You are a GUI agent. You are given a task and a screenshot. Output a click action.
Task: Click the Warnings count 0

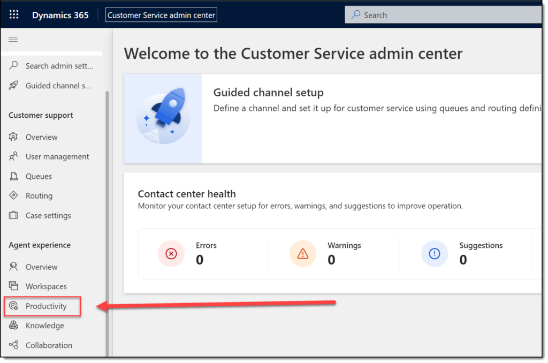click(x=331, y=260)
